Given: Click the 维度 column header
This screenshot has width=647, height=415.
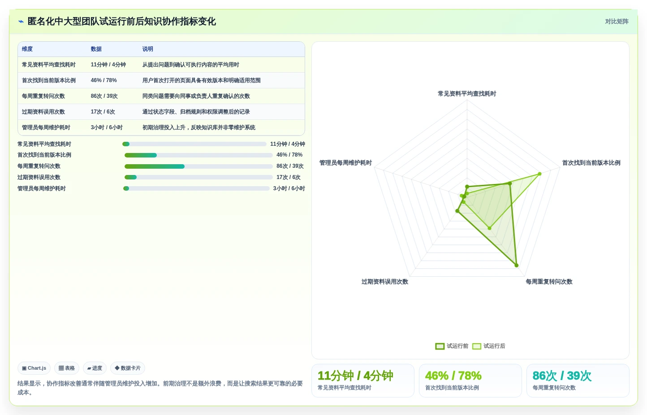Looking at the screenshot, I should click(x=27, y=49).
